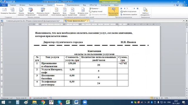Viewport: 188px width, 105px height.
Task: Insert Блок адреса
Action: [x=65, y=12]
